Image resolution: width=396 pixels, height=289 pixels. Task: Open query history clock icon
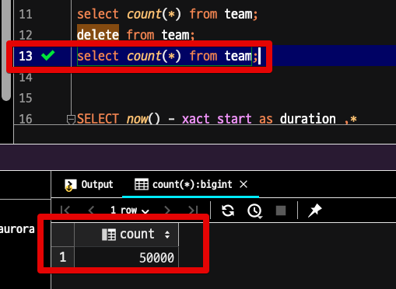coord(254,211)
